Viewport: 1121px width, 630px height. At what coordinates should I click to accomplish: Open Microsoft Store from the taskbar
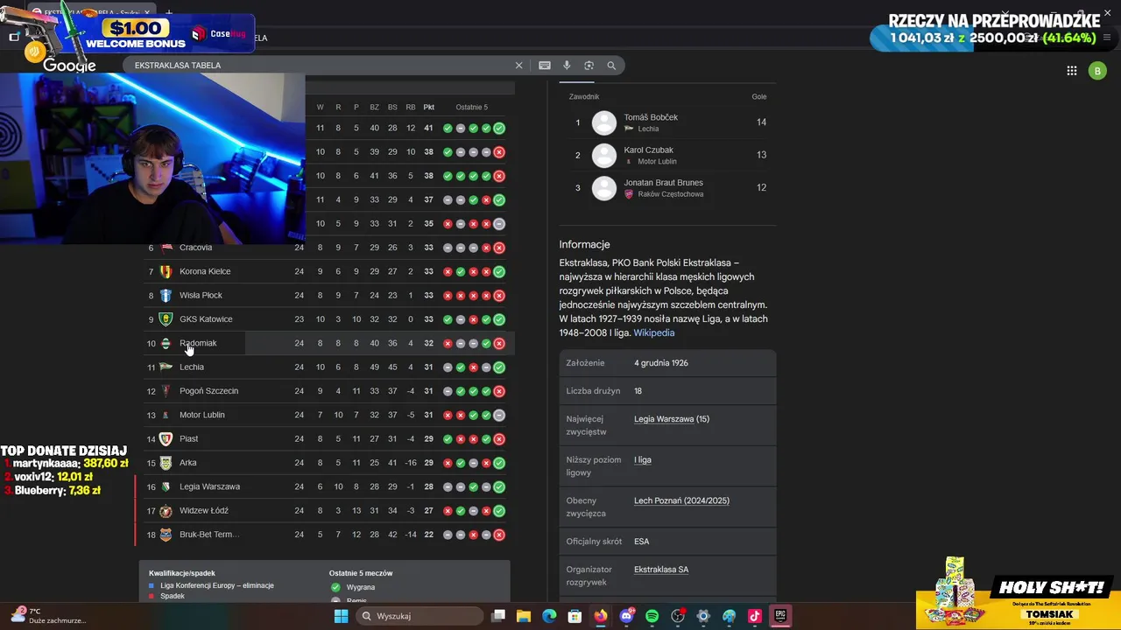575,616
